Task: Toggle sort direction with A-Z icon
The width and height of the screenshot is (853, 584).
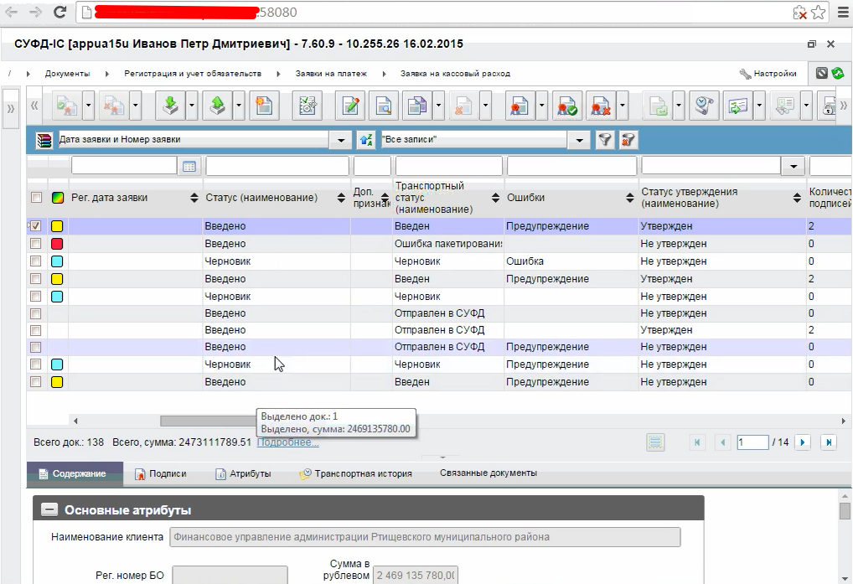Action: coord(366,140)
